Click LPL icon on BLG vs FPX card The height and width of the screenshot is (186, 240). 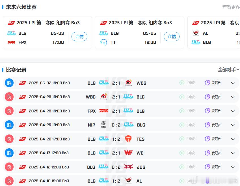pos(11,23)
